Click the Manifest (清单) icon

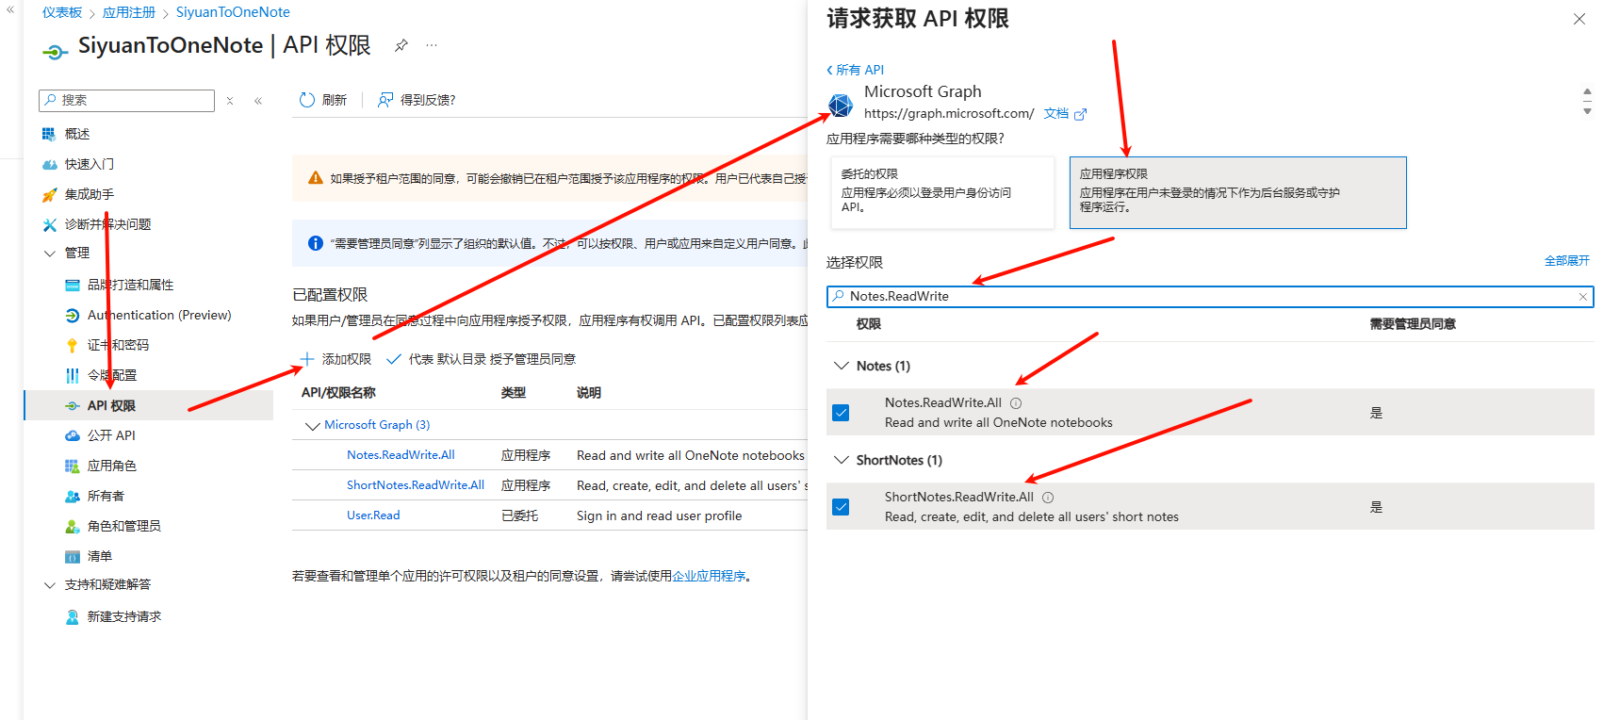pyautogui.click(x=73, y=556)
